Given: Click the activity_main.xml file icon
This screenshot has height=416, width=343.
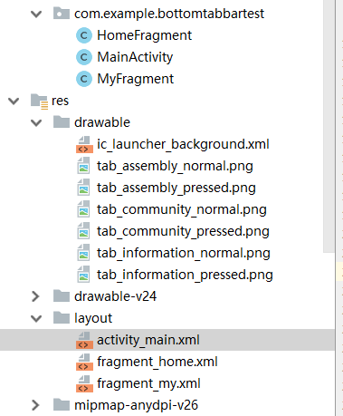Looking at the screenshot, I should [84, 341].
